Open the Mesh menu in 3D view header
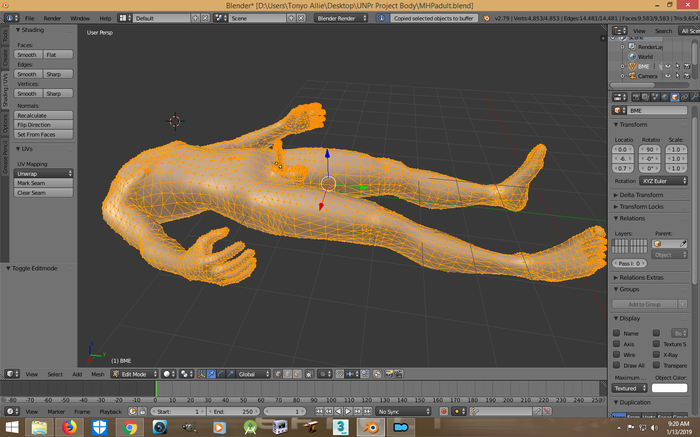Screen dimensions: 700x437 (98, 374)
